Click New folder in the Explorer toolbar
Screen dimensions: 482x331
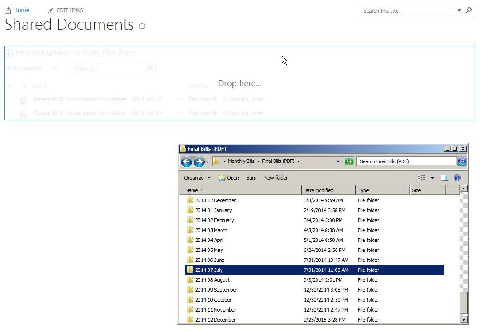click(x=276, y=178)
